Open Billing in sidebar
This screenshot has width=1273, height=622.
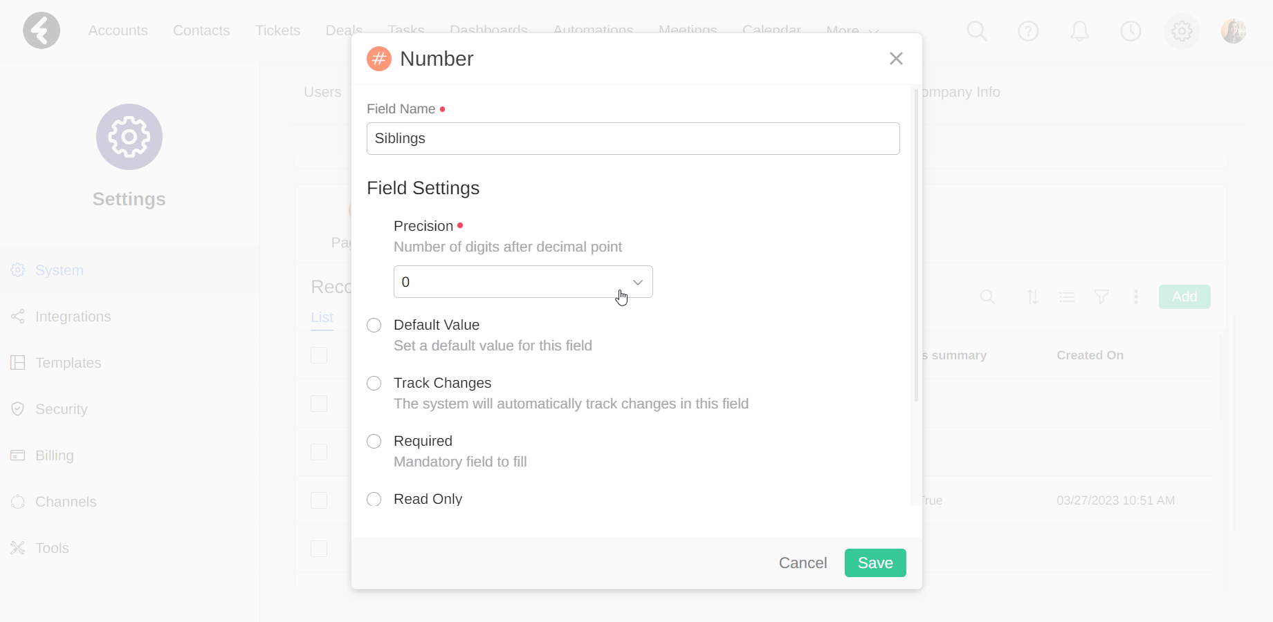point(129,455)
